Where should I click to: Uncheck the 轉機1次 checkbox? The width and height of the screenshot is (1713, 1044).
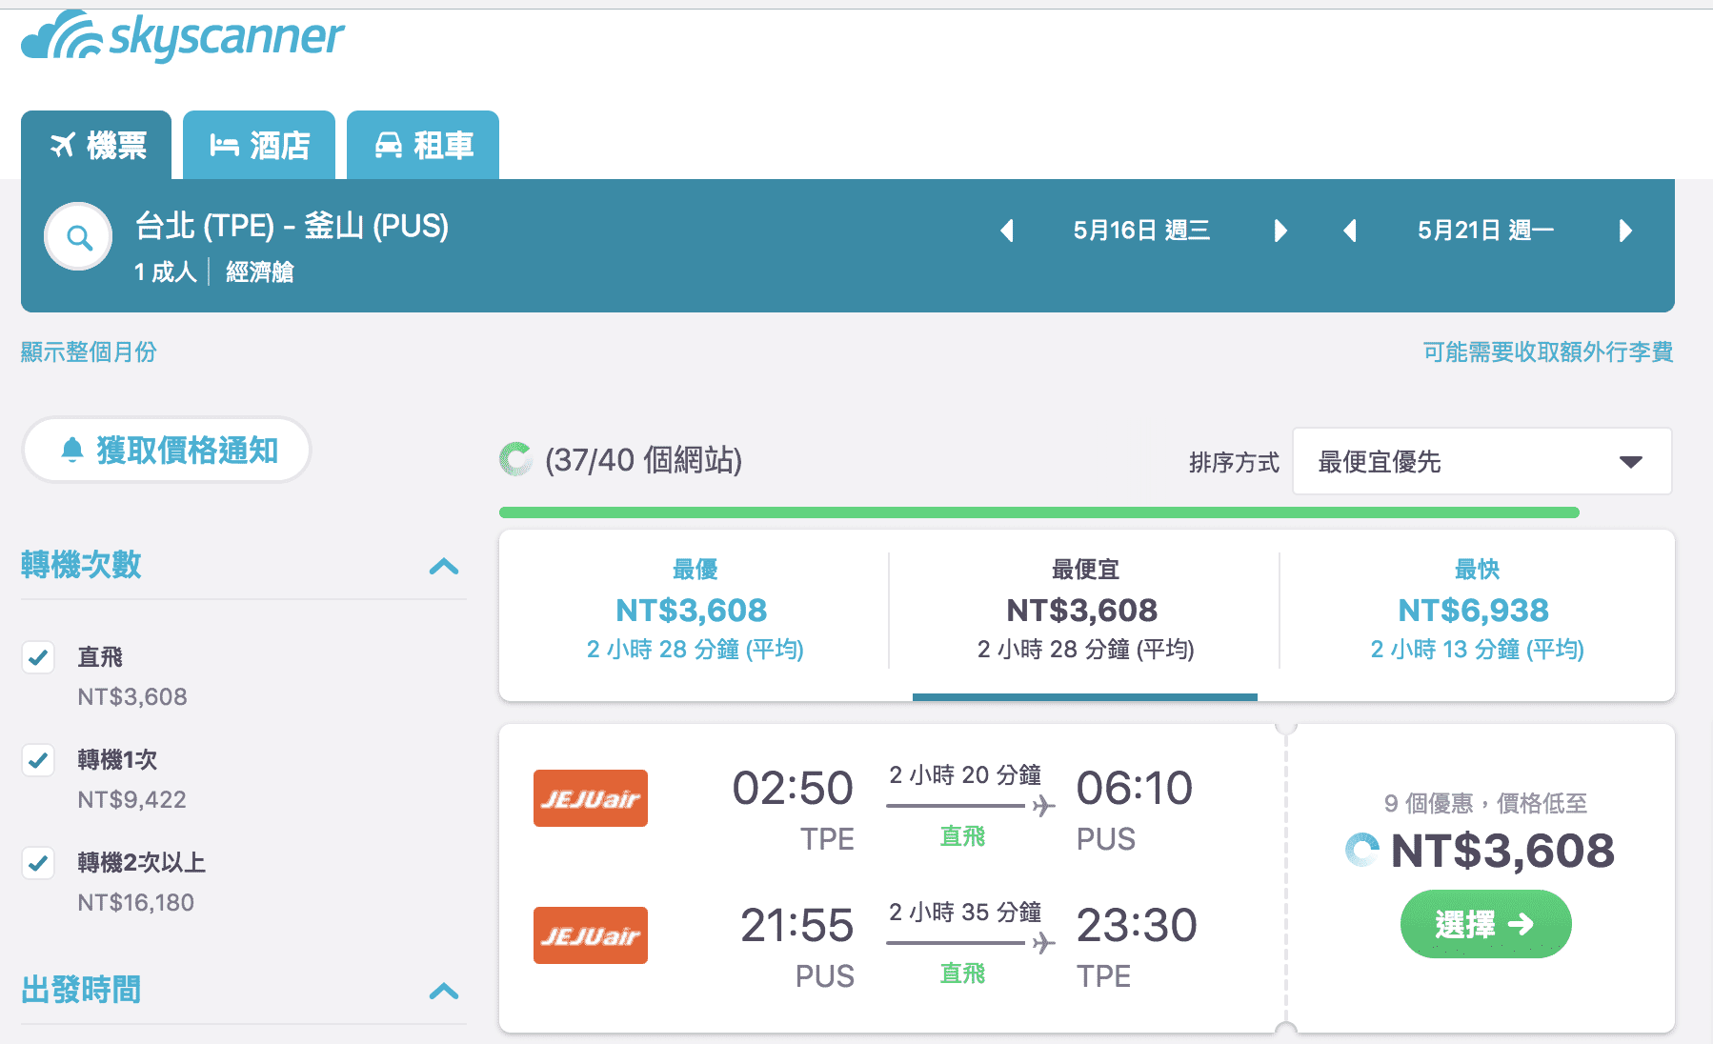point(38,760)
